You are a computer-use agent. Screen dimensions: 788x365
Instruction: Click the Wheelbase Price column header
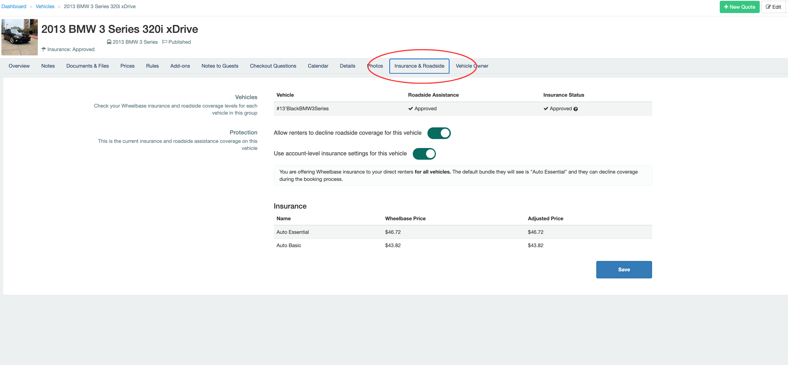[x=405, y=219]
